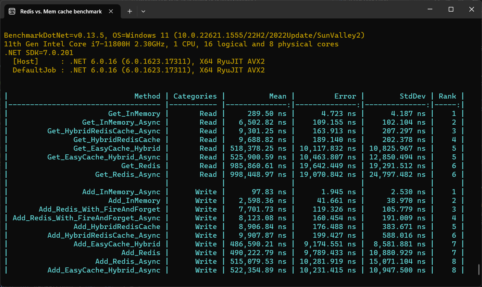This screenshot has width=482, height=287.
Task: Click the 'Mean' column header
Action: click(278, 96)
